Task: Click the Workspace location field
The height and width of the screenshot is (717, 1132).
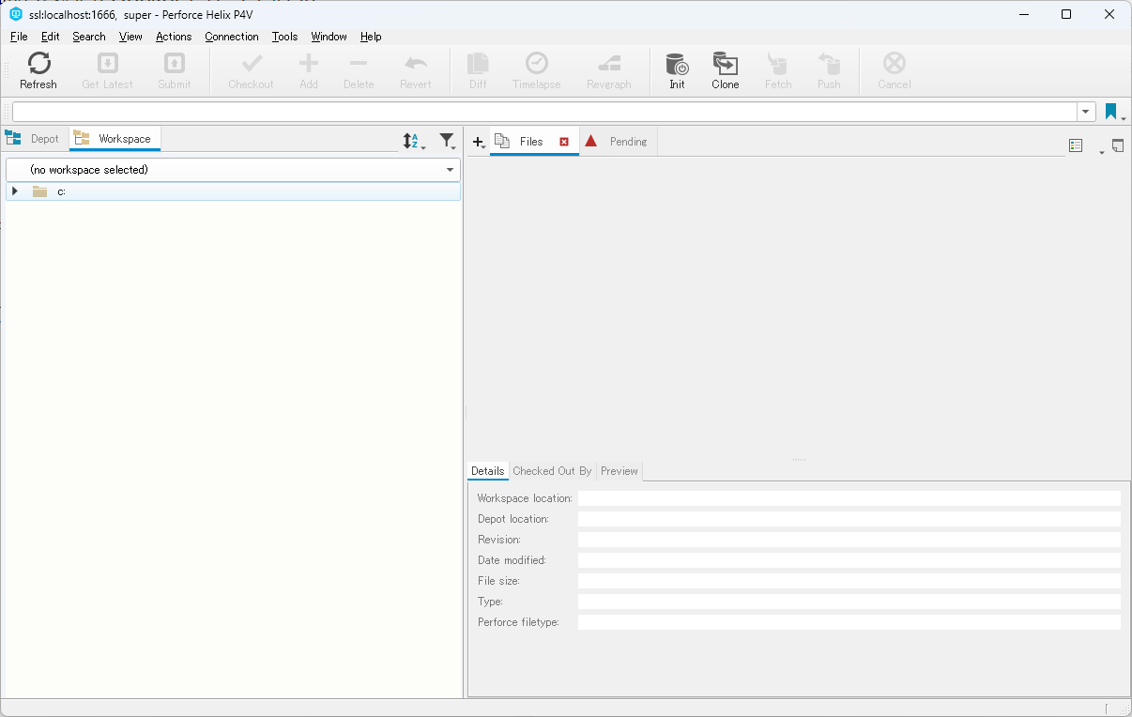Action: 849,498
